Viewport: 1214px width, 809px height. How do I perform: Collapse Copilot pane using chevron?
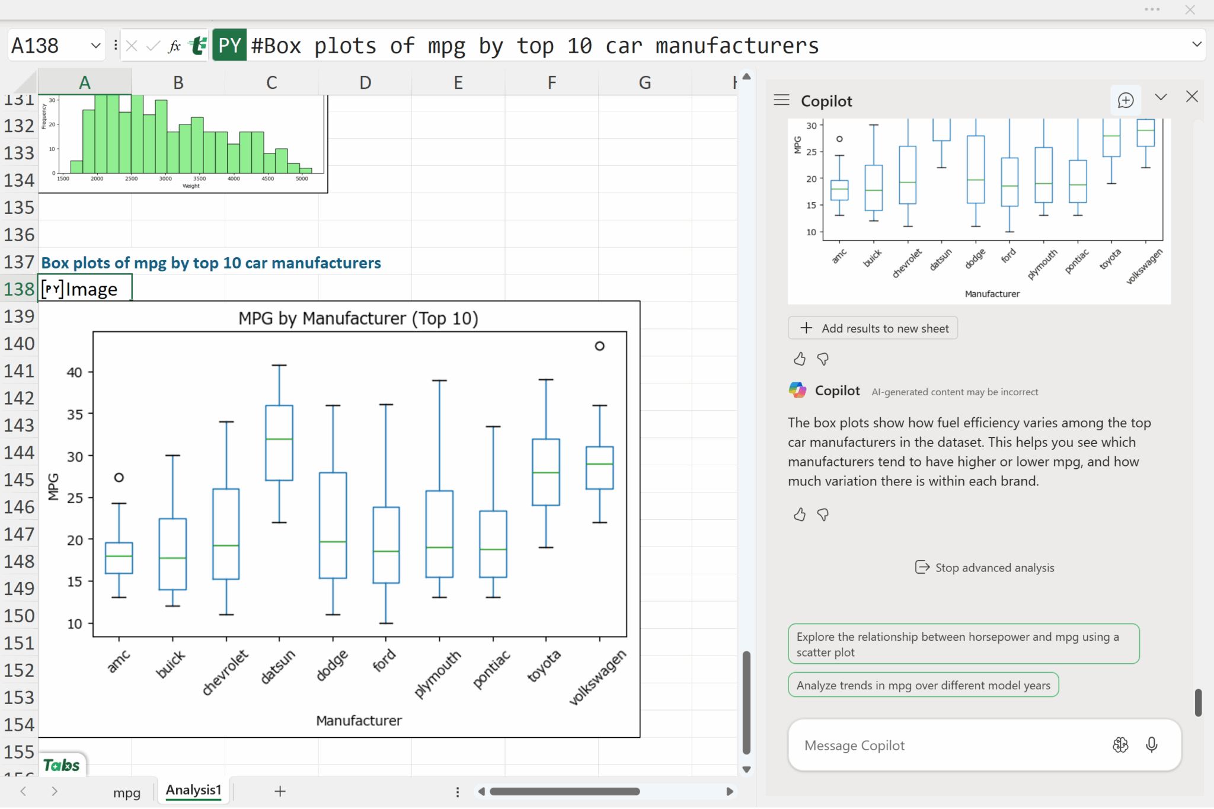coord(1161,97)
